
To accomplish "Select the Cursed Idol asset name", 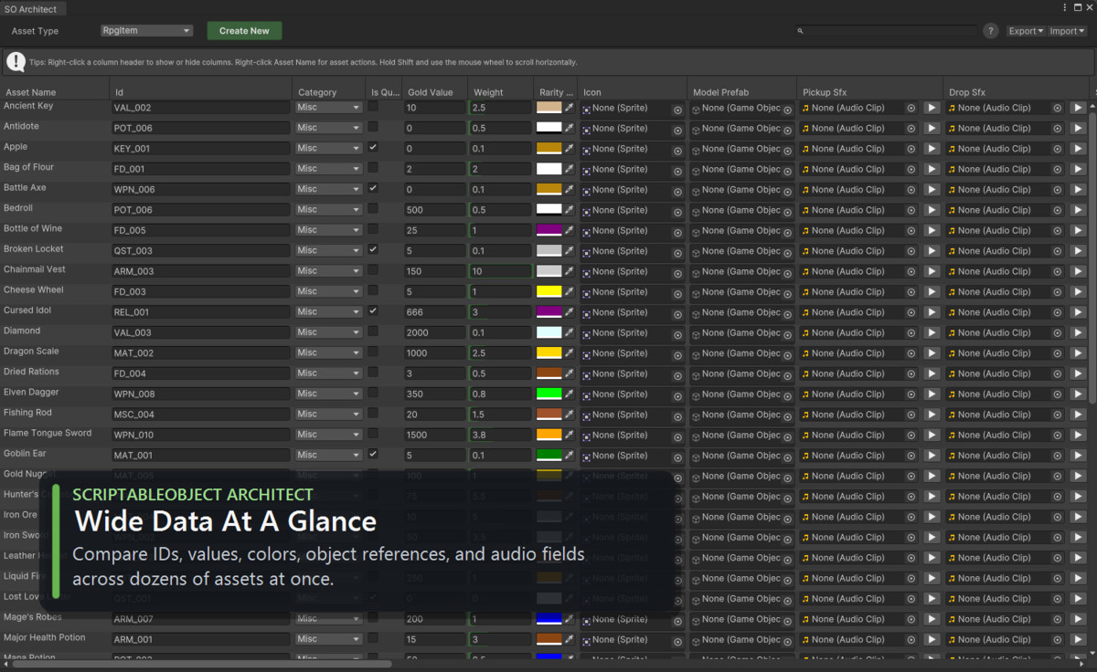I will tap(27, 310).
